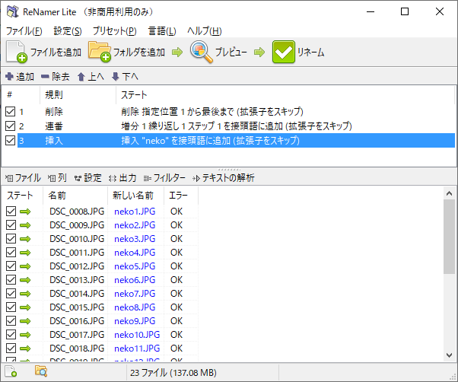Select file name DSC_0014.JPG
Viewport: 458px width, 382px height.
point(77,294)
